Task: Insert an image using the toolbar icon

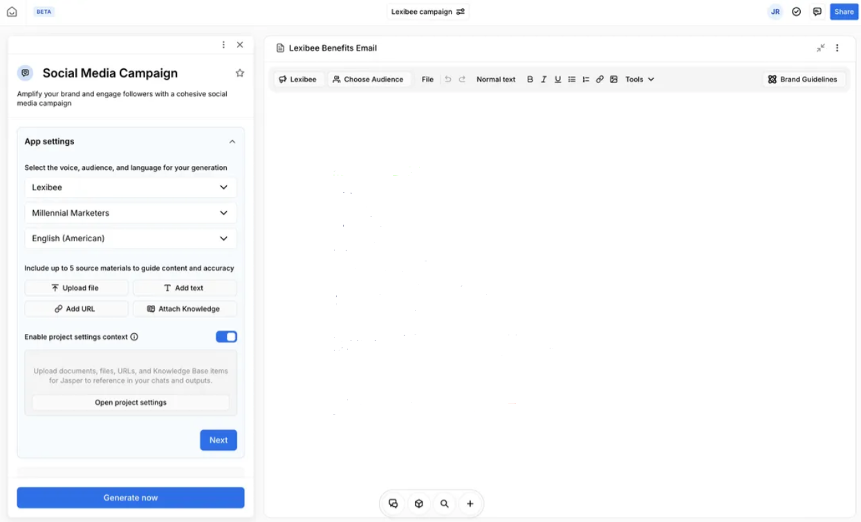Action: [x=614, y=79]
